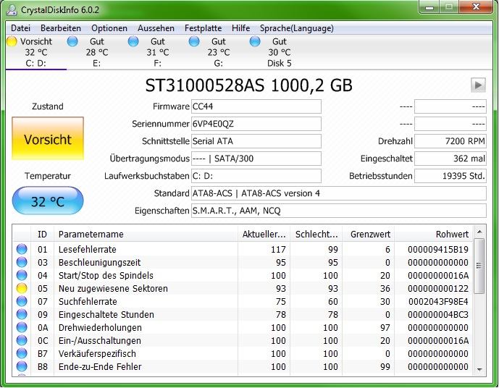Select the E: disk at 28 °C
Viewport: 499px width, 388px height.
[x=97, y=52]
